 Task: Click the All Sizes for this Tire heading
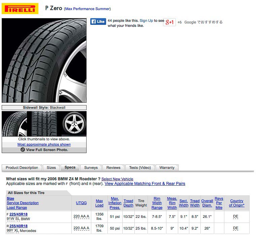coord(26,193)
